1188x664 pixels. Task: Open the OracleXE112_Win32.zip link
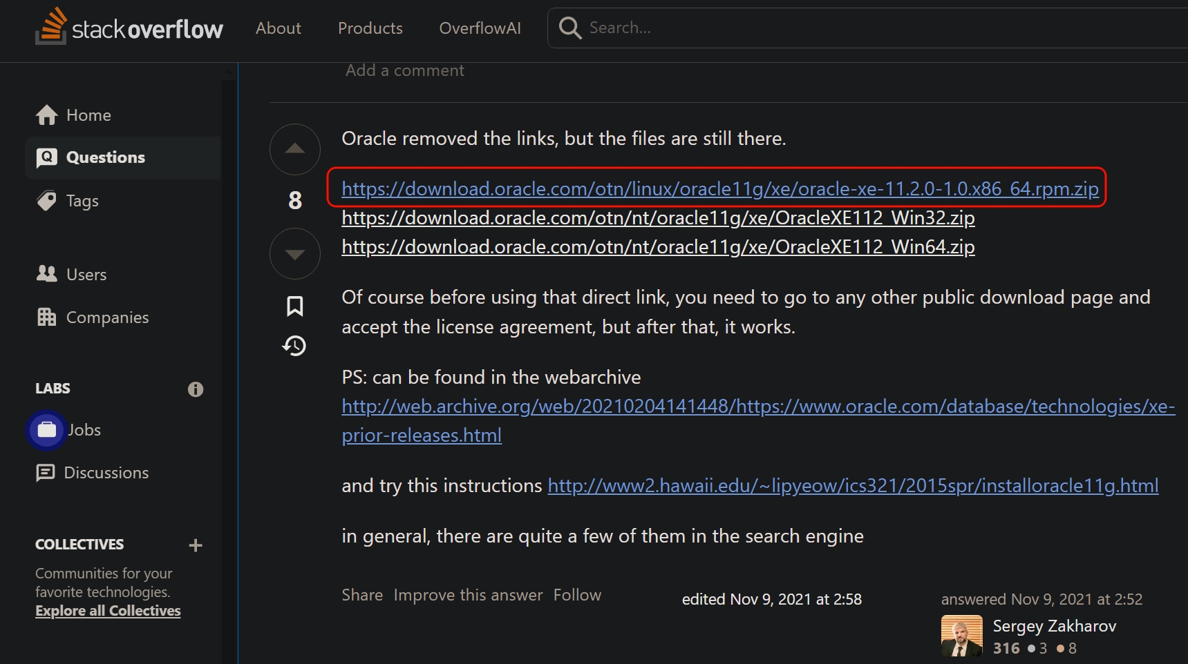tap(658, 217)
